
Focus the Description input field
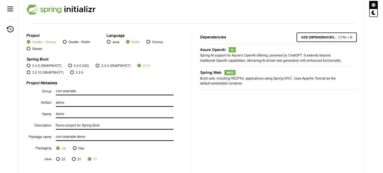(x=114, y=126)
